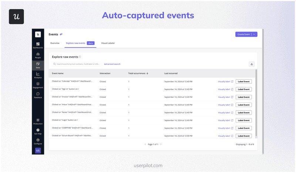Switch to the Overview tab
The width and height of the screenshot is (296, 173).
pos(55,43)
